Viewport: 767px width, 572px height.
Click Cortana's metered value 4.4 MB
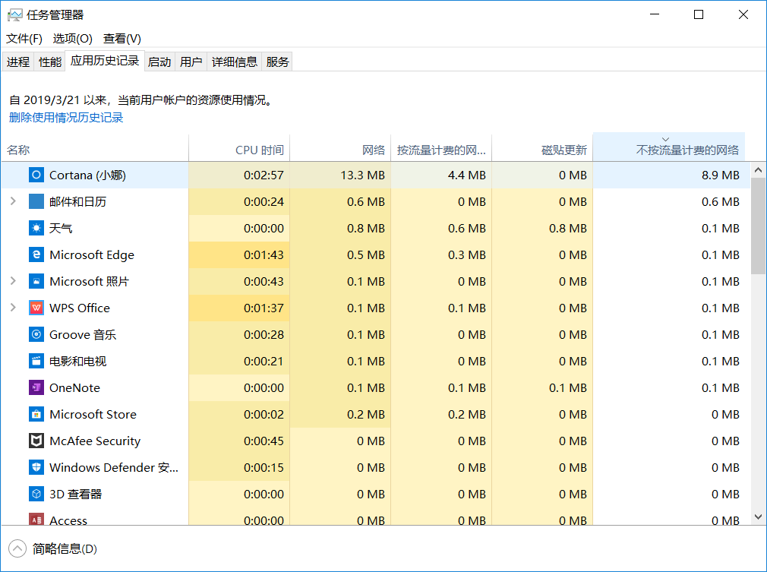[x=467, y=175]
